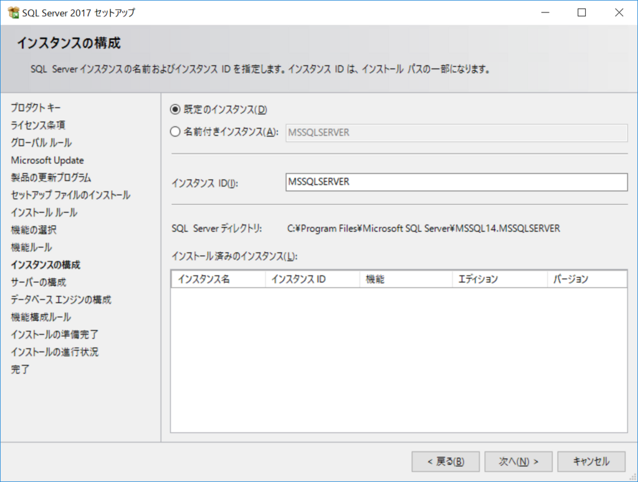This screenshot has height=482, width=638.
Task: Click the 機能 column header
Action: [406, 279]
